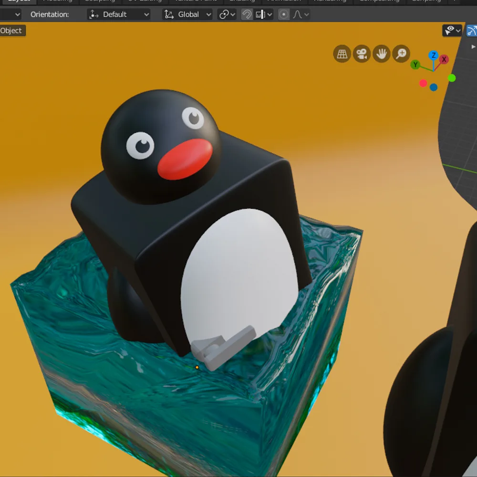Toggle snapping with the magnet icon

click(247, 14)
